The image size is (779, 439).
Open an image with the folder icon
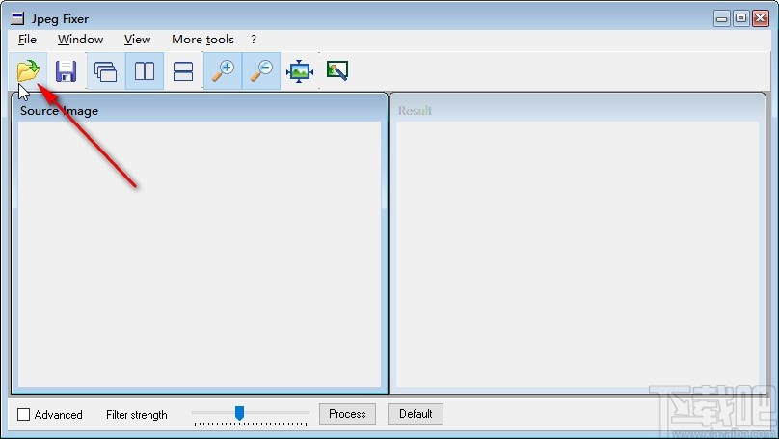point(28,70)
